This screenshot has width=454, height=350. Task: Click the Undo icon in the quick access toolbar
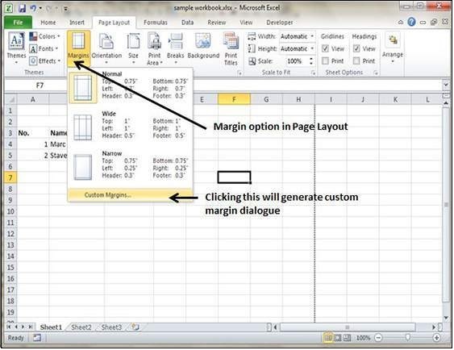tap(33, 8)
